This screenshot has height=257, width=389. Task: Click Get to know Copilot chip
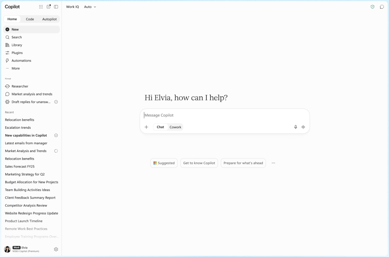coord(199,163)
